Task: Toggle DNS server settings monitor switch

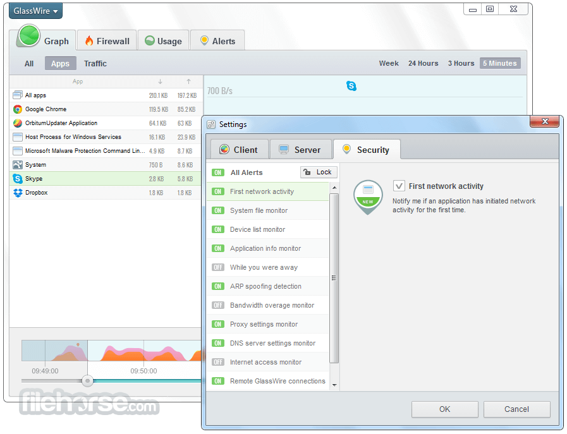Action: pos(218,343)
